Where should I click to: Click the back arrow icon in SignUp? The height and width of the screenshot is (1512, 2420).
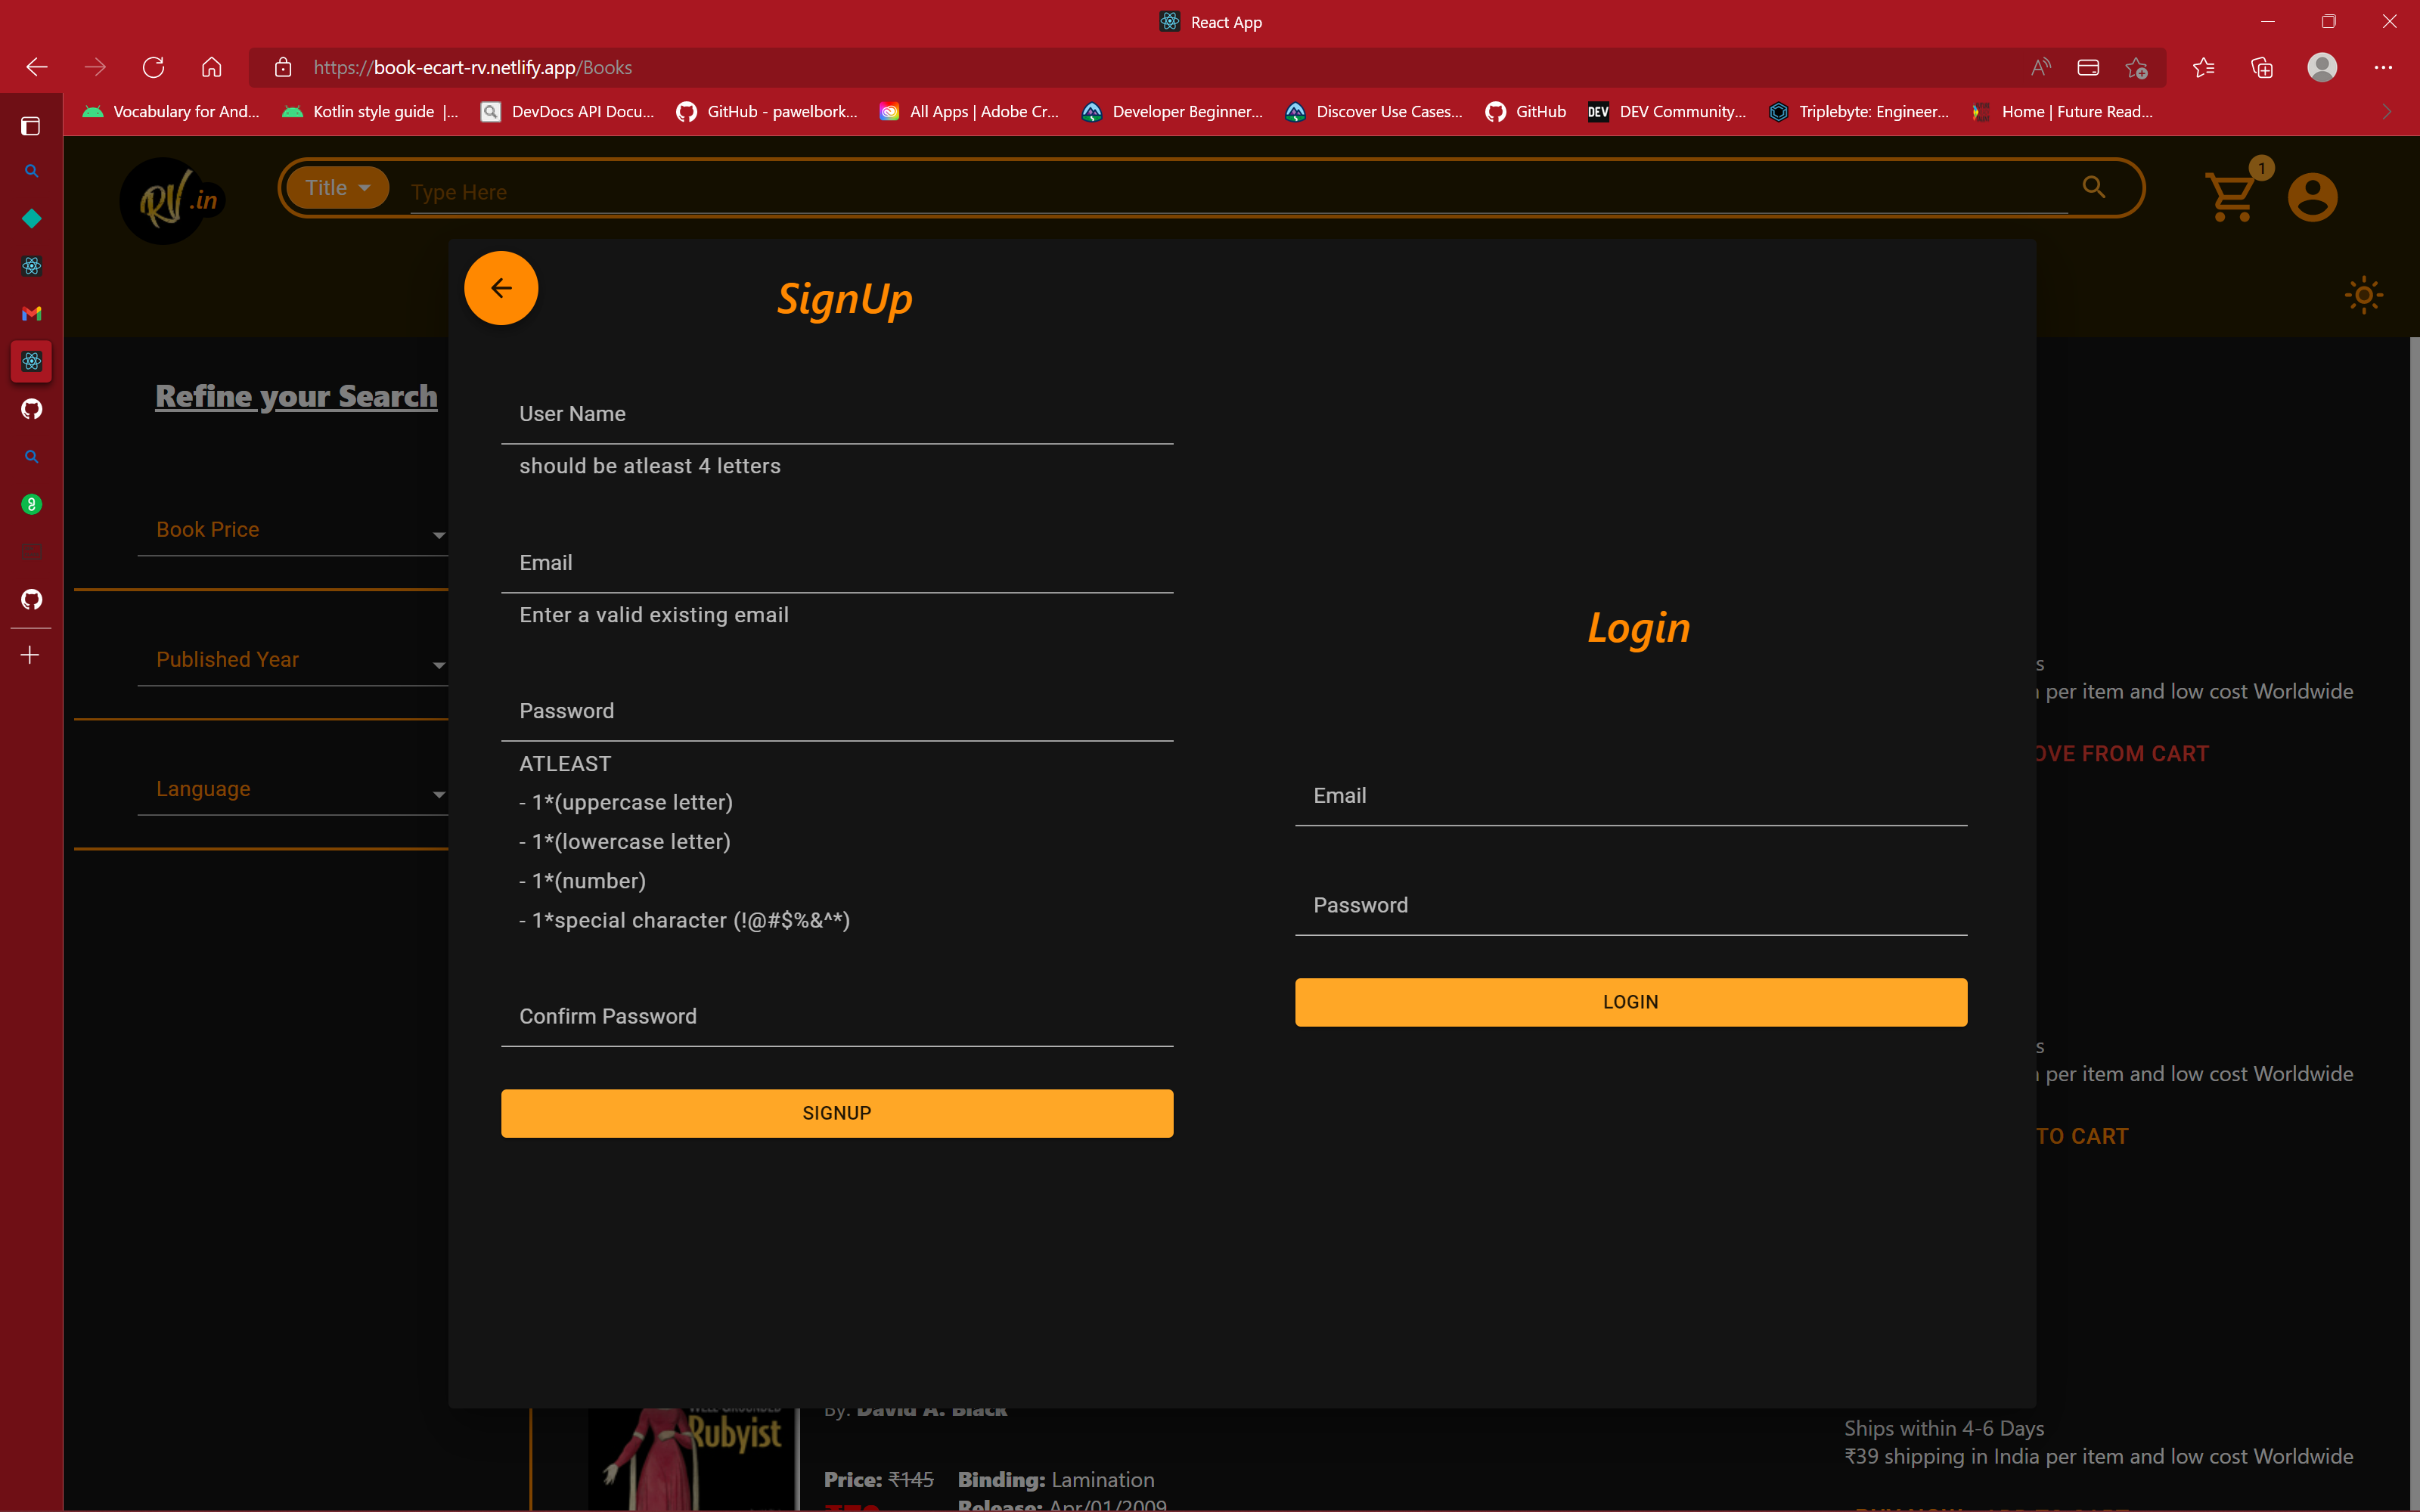tap(501, 287)
